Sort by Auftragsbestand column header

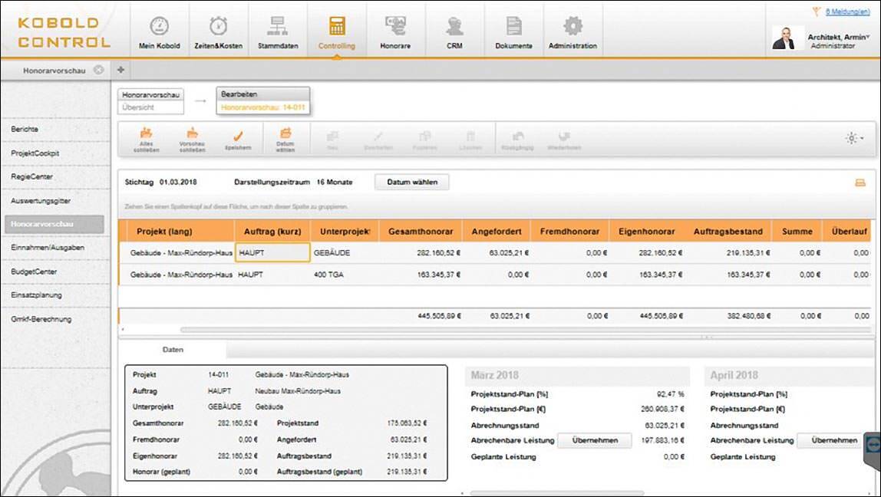(x=728, y=232)
